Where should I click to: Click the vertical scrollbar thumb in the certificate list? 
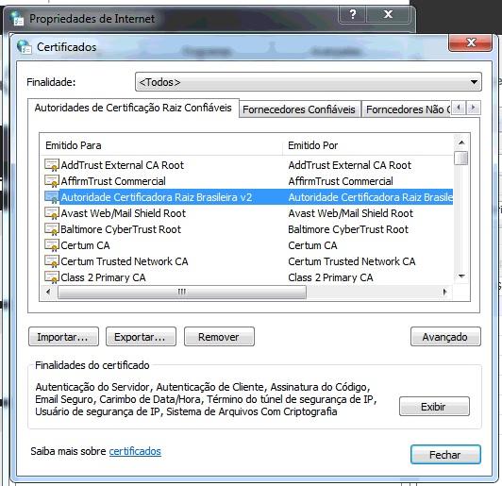[x=461, y=158]
